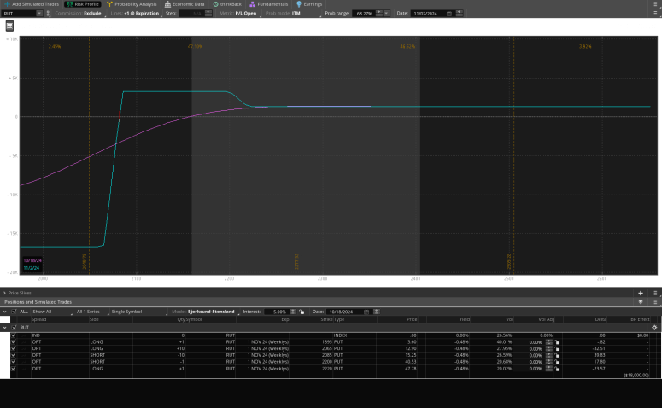Screen dimensions: 662x408
Task: Toggle the ALL positions checkbox
Action: (14, 312)
